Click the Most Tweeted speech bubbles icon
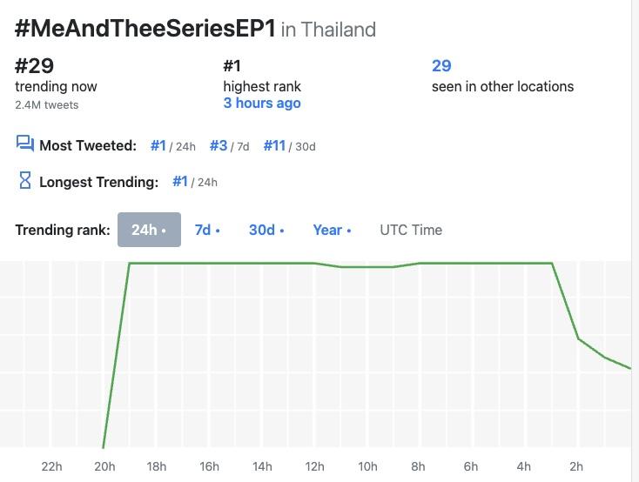The image size is (639, 482). (x=25, y=144)
